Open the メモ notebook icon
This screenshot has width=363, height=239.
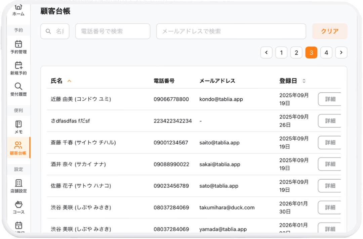pos(18,124)
